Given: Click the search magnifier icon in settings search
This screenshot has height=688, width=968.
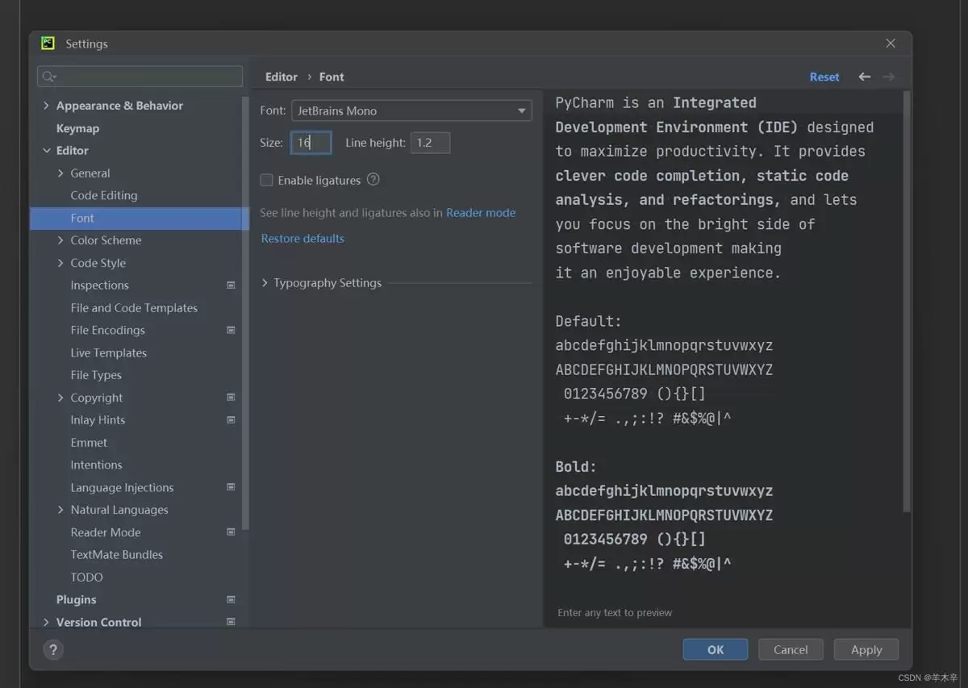Looking at the screenshot, I should [x=48, y=77].
